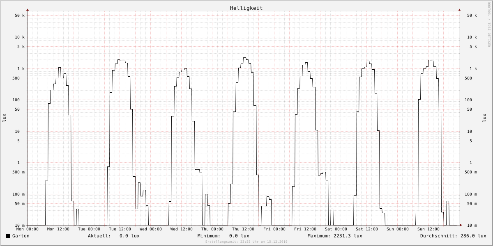Click the rotated lux label on left axis

[4, 118]
